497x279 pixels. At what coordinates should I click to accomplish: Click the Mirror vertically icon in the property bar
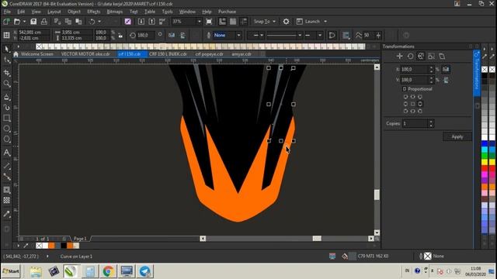pos(183,35)
